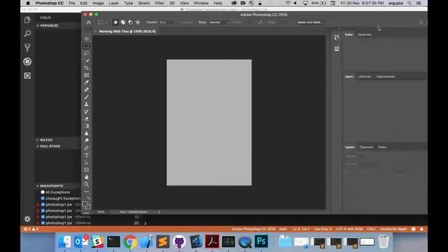Viewport: 448px width, 252px height.
Task: Open the marquee tool preset picker
Action: pos(103,22)
